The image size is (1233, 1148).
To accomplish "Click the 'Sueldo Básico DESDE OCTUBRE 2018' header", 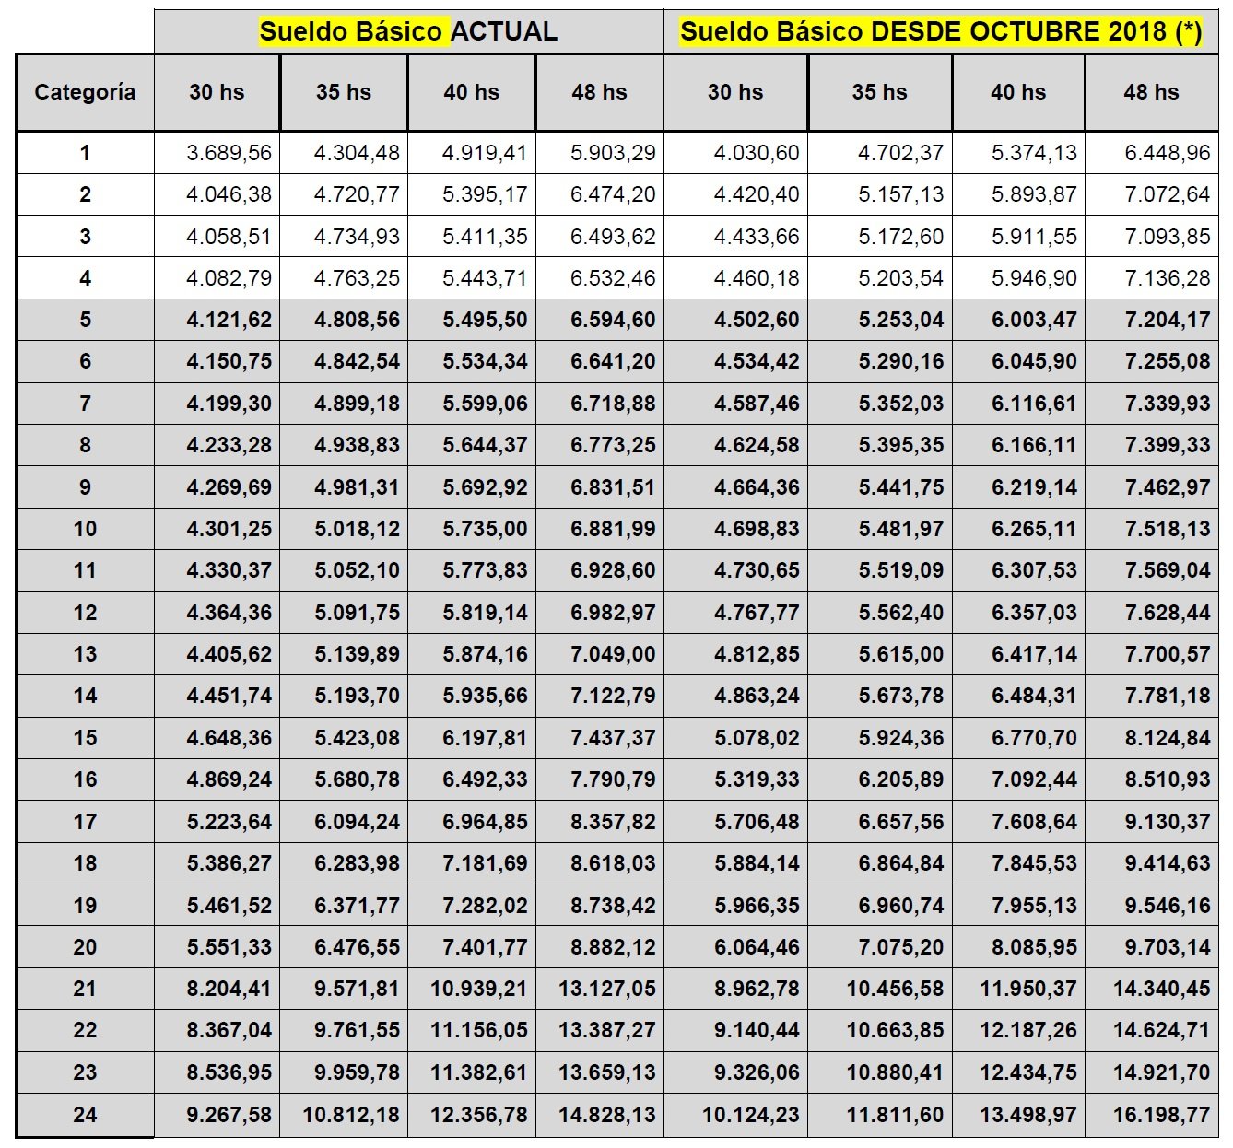I will 941,31.
